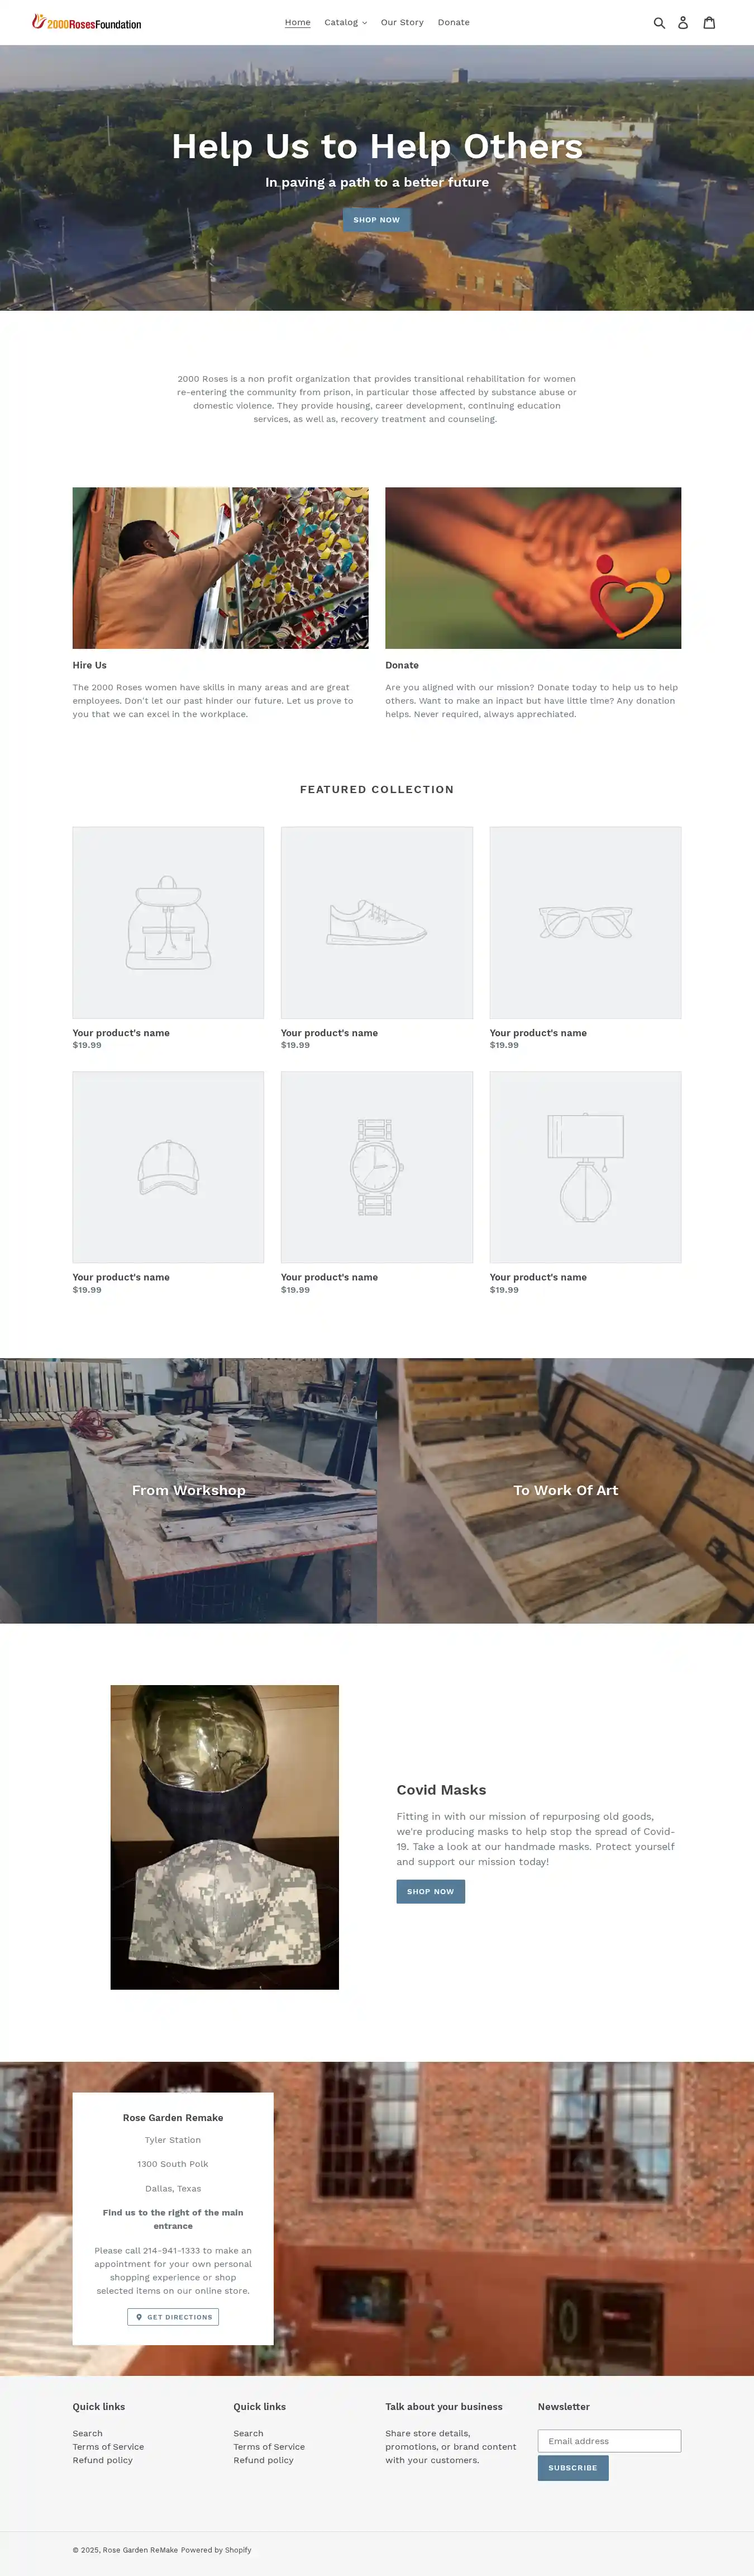This screenshot has height=2576, width=754.
Task: Open the From Workshop collection banner
Action: pyautogui.click(x=189, y=1490)
